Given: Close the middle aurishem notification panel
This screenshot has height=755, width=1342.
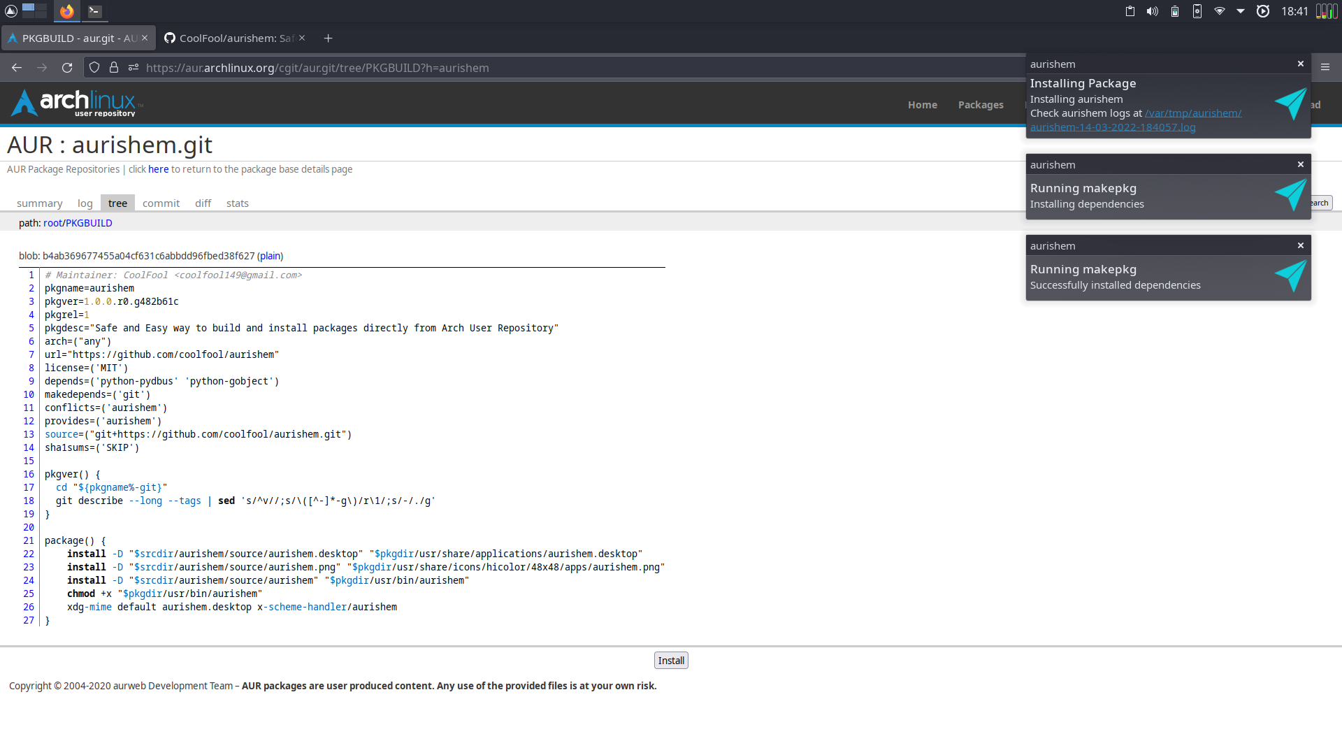Looking at the screenshot, I should [x=1301, y=164].
